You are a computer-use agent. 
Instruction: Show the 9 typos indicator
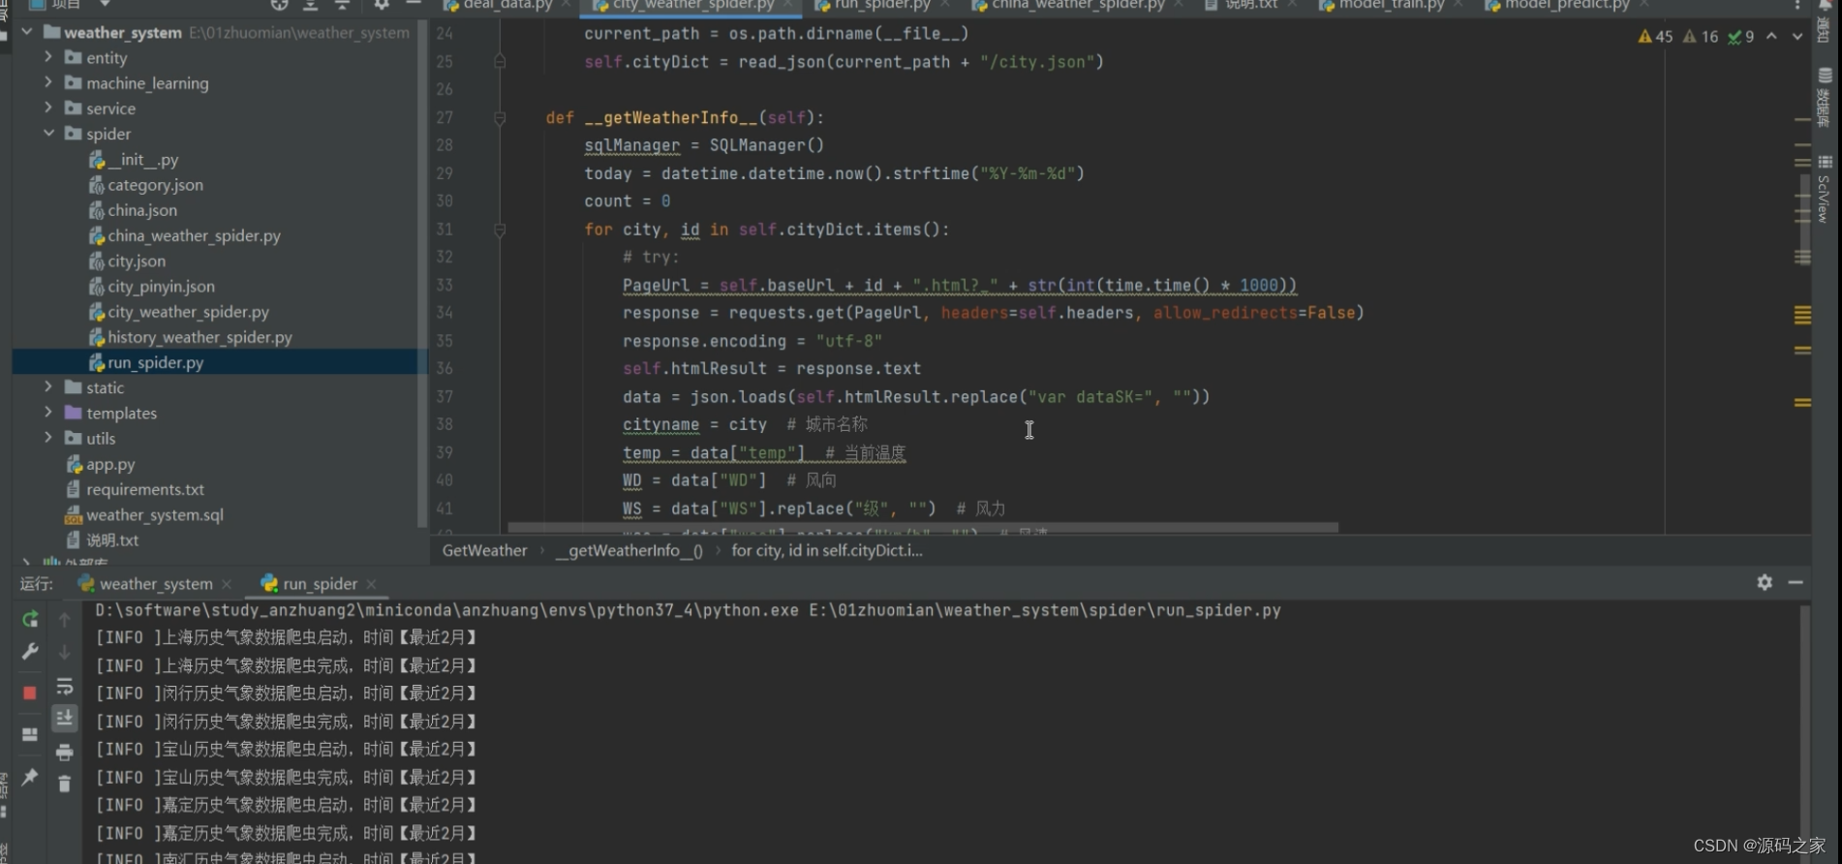pyautogui.click(x=1741, y=37)
